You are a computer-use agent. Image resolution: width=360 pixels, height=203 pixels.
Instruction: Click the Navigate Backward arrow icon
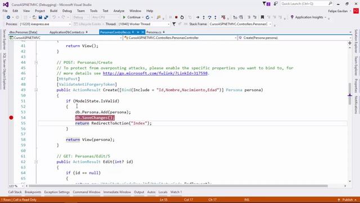coord(8,17)
